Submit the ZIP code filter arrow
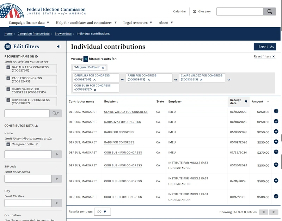282x221 pixels. pyautogui.click(x=57, y=179)
